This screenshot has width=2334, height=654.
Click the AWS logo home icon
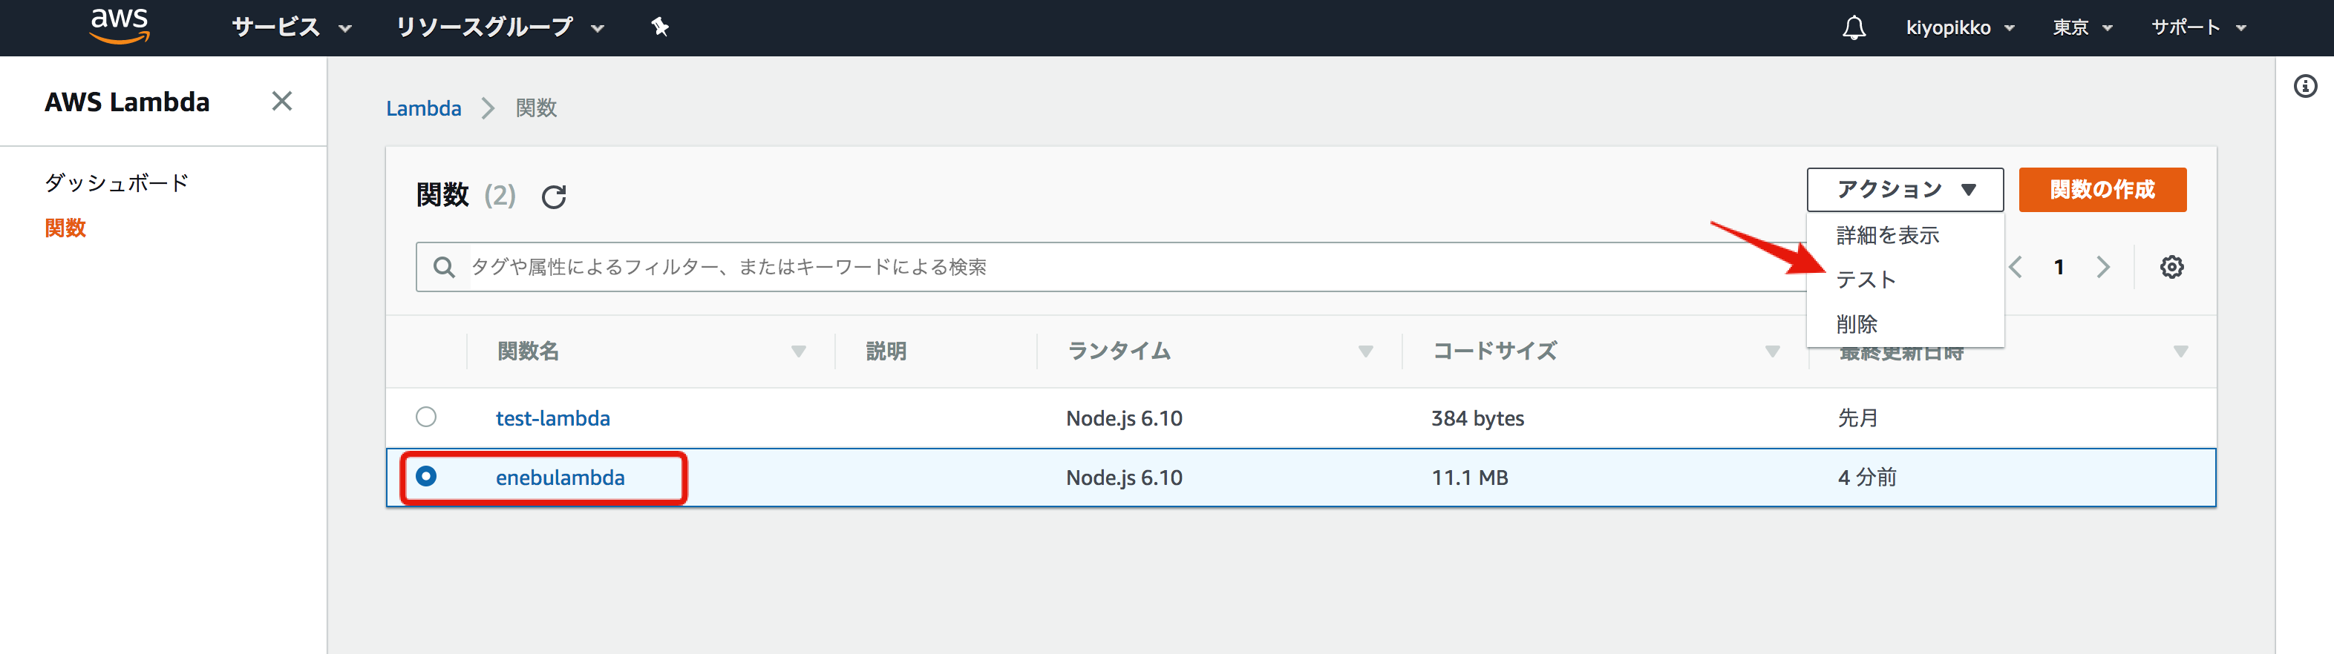119,25
